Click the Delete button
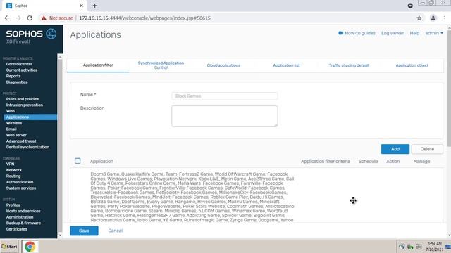Viewport: 451px width, 253px height. [x=427, y=149]
